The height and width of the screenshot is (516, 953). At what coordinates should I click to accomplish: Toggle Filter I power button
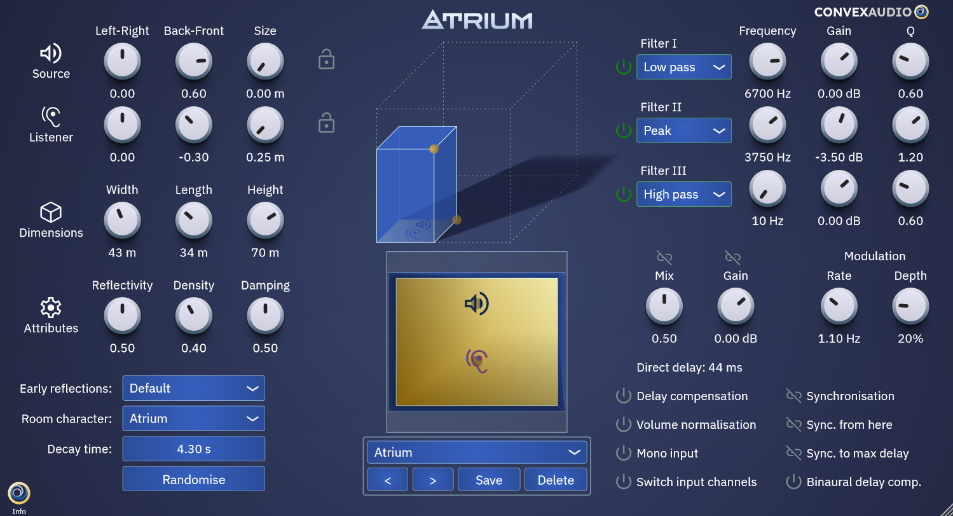pyautogui.click(x=624, y=67)
